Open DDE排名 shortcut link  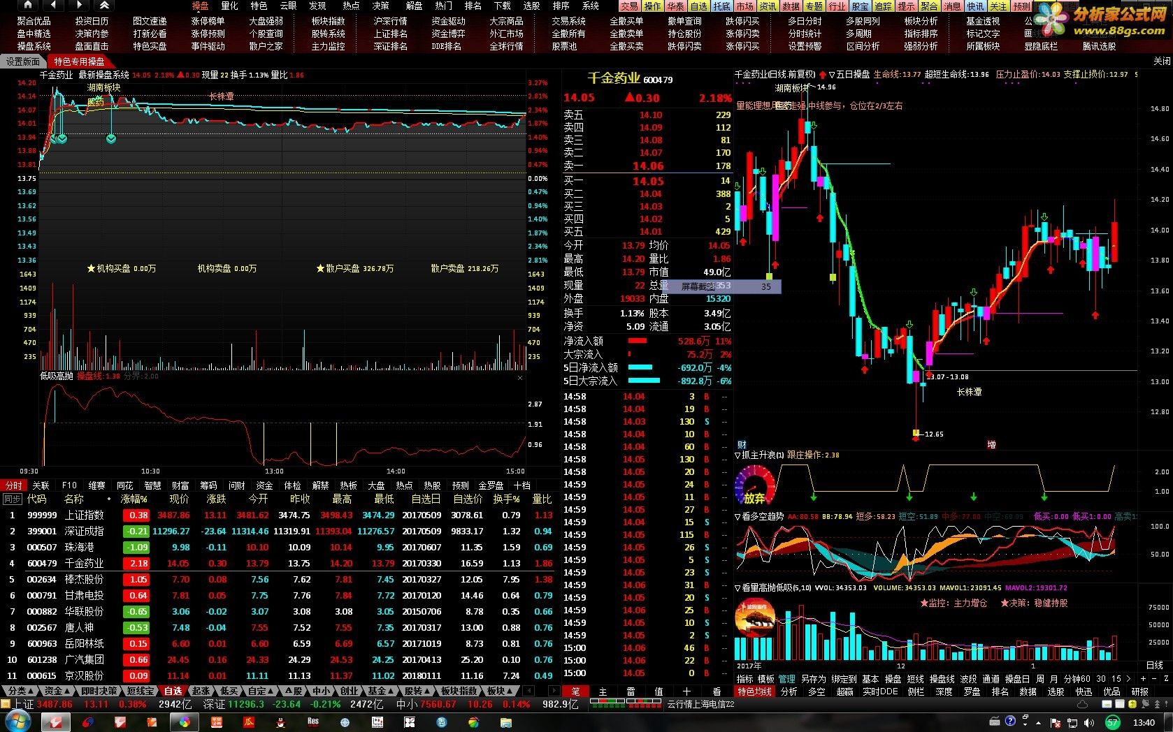pos(446,46)
